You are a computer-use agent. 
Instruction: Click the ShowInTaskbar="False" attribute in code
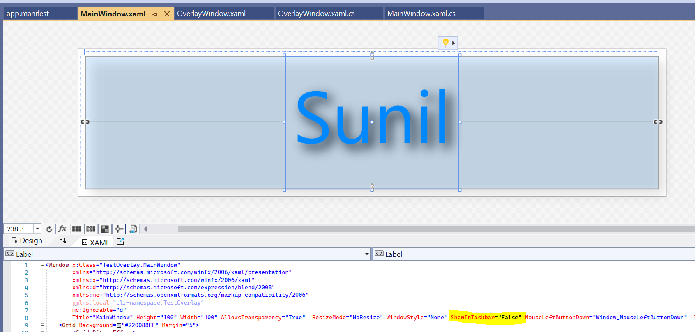click(486, 317)
